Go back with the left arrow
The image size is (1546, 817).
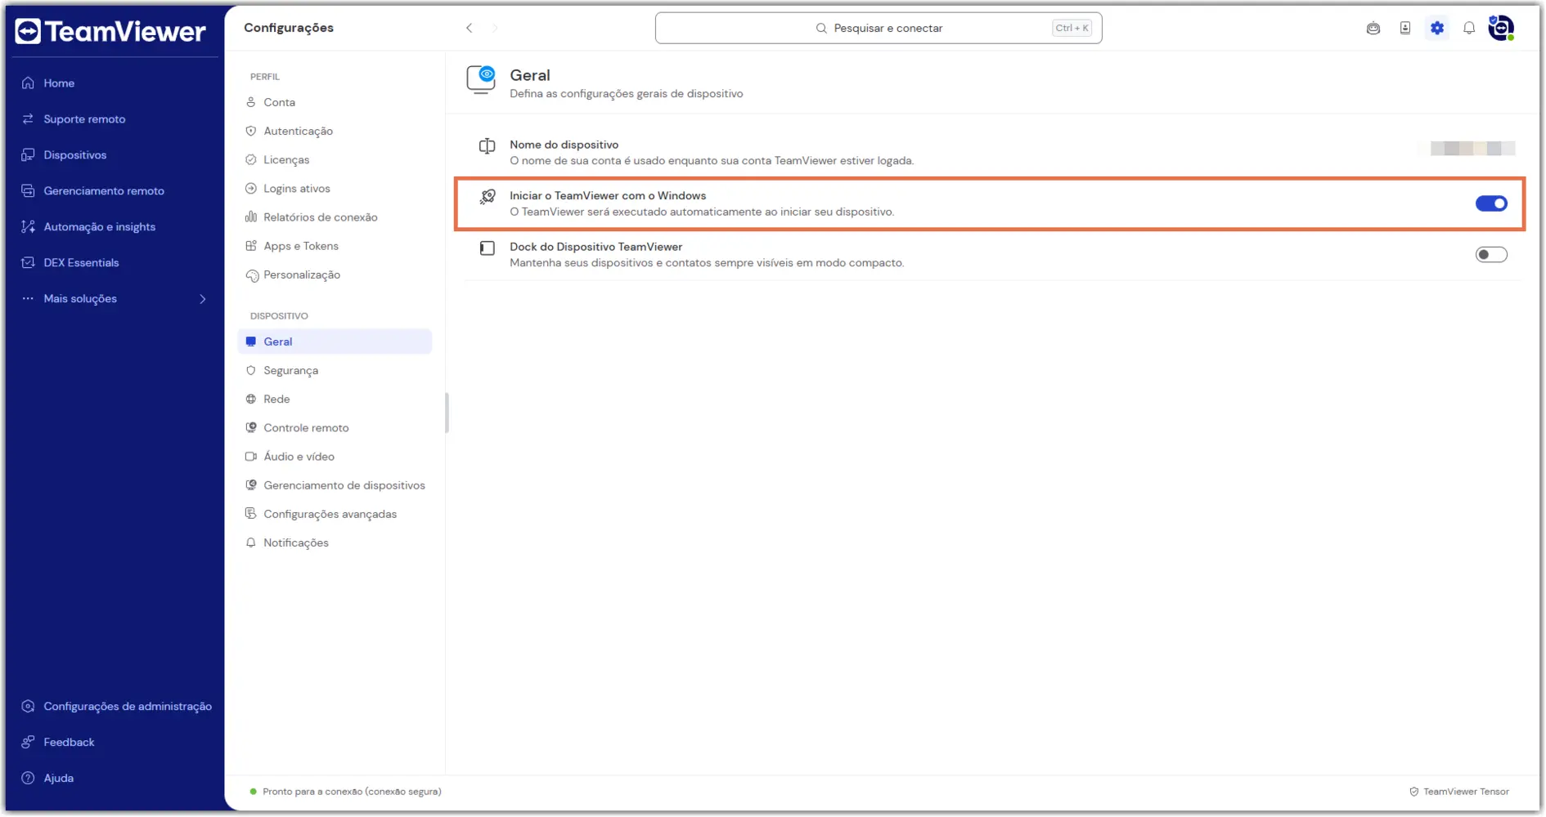470,28
